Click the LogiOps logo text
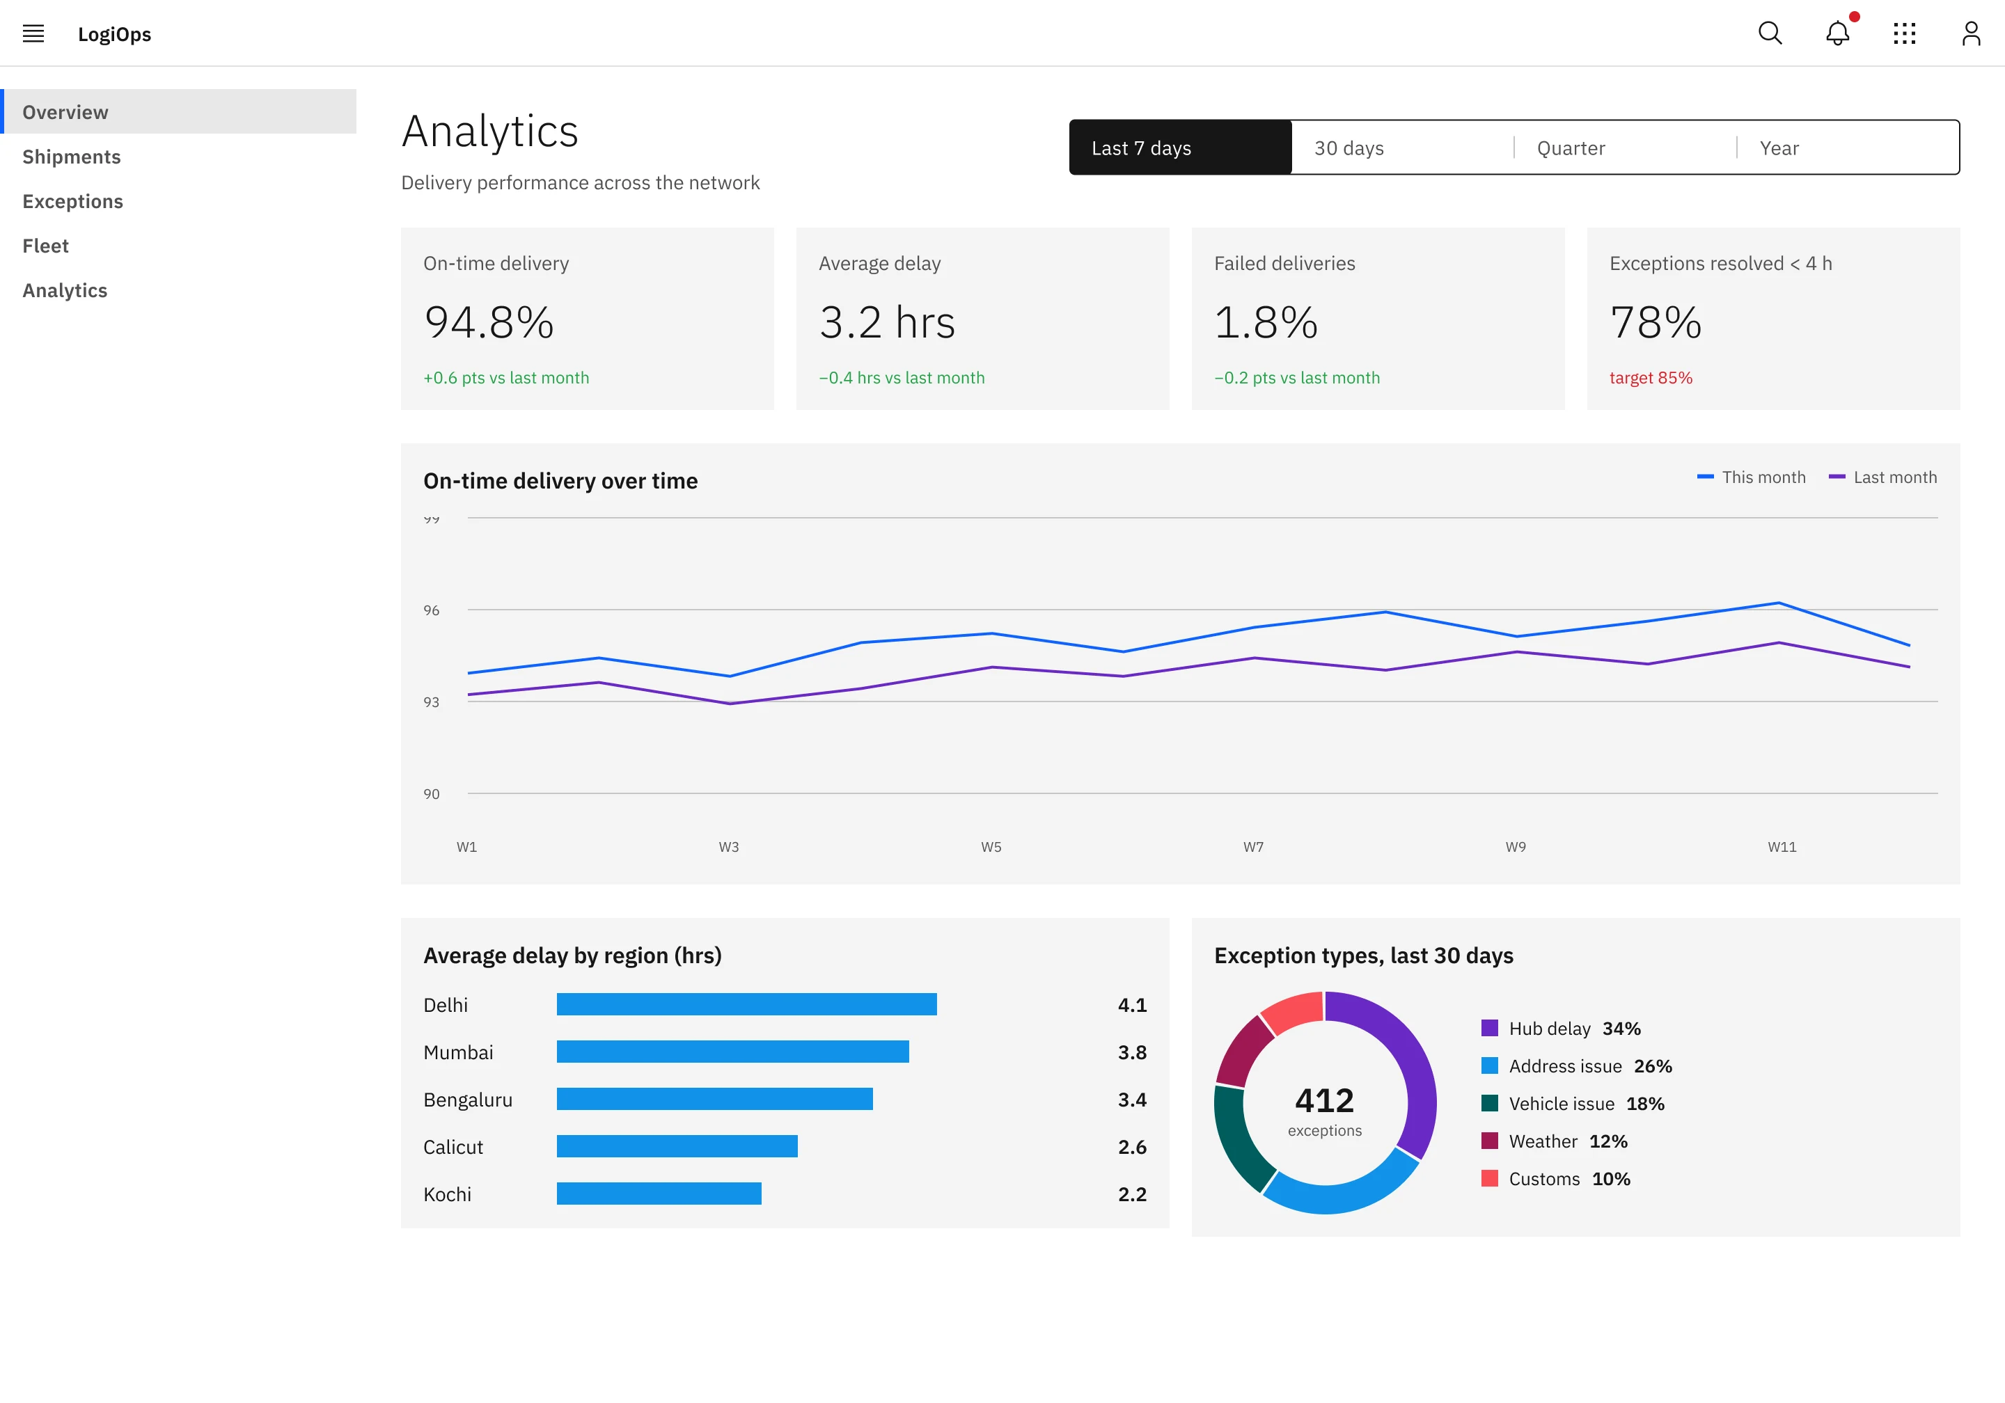This screenshot has height=1403, width=2005. (x=114, y=34)
